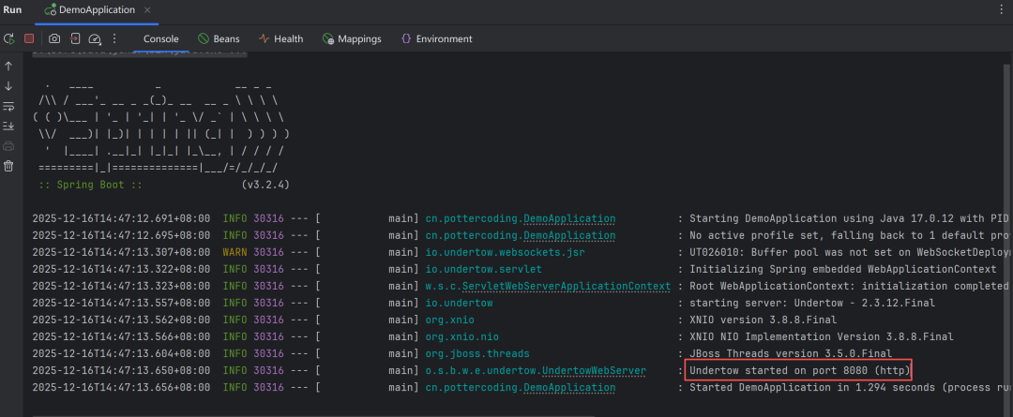Show the Environment tab

[436, 38]
